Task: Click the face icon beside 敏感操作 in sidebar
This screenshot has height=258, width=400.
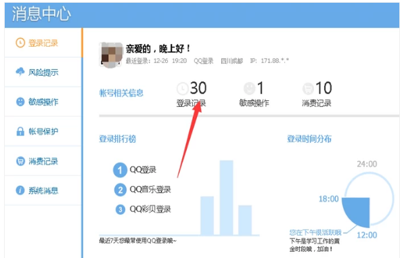Action: (x=20, y=102)
